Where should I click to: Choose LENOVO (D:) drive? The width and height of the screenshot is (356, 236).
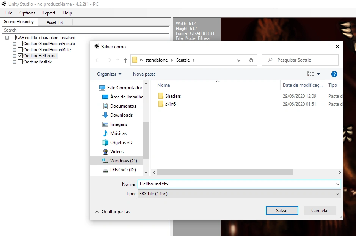123,170
